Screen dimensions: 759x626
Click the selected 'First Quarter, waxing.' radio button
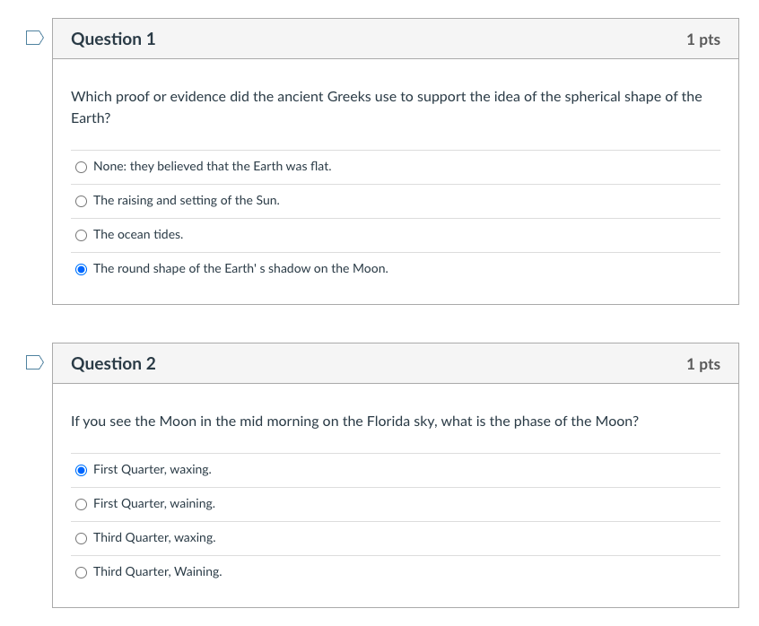pos(82,470)
